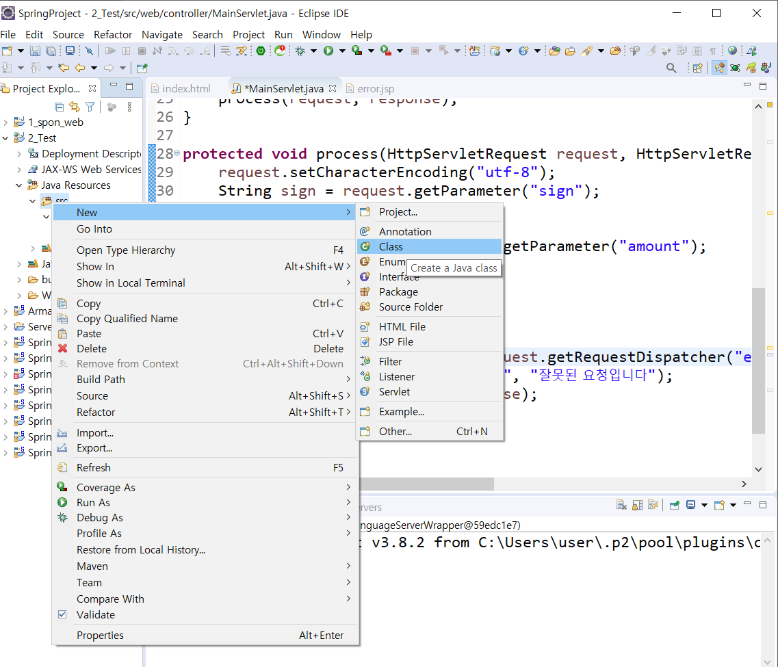Click Delete in the context menu
This screenshot has width=778, height=667.
pyautogui.click(x=205, y=349)
